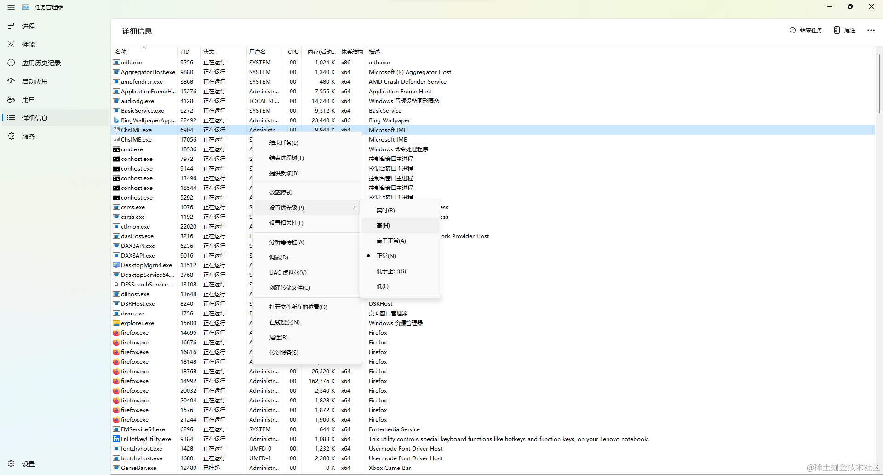Viewport: 883px width, 475px height.
Task: Choose Create dump file (创建转储文件)
Action: (307, 288)
